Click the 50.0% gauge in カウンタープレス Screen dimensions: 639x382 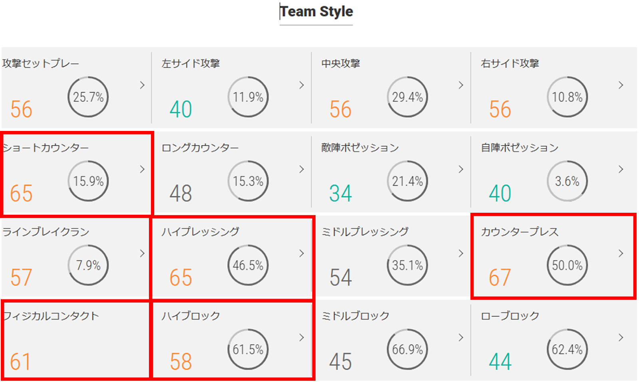point(567,265)
